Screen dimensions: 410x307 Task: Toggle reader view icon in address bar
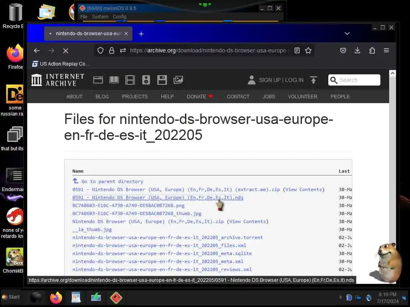click(297, 50)
